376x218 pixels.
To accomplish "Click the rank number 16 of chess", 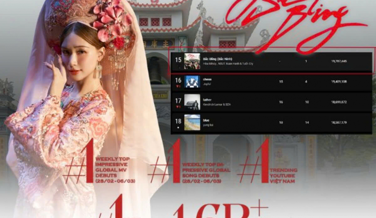I will (178, 80).
